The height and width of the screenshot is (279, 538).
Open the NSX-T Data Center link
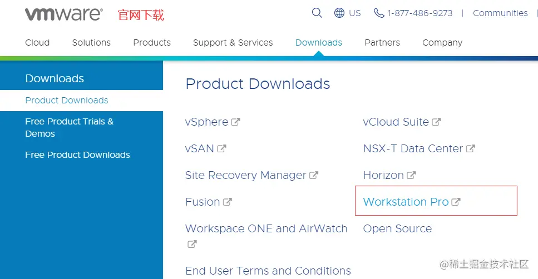413,148
